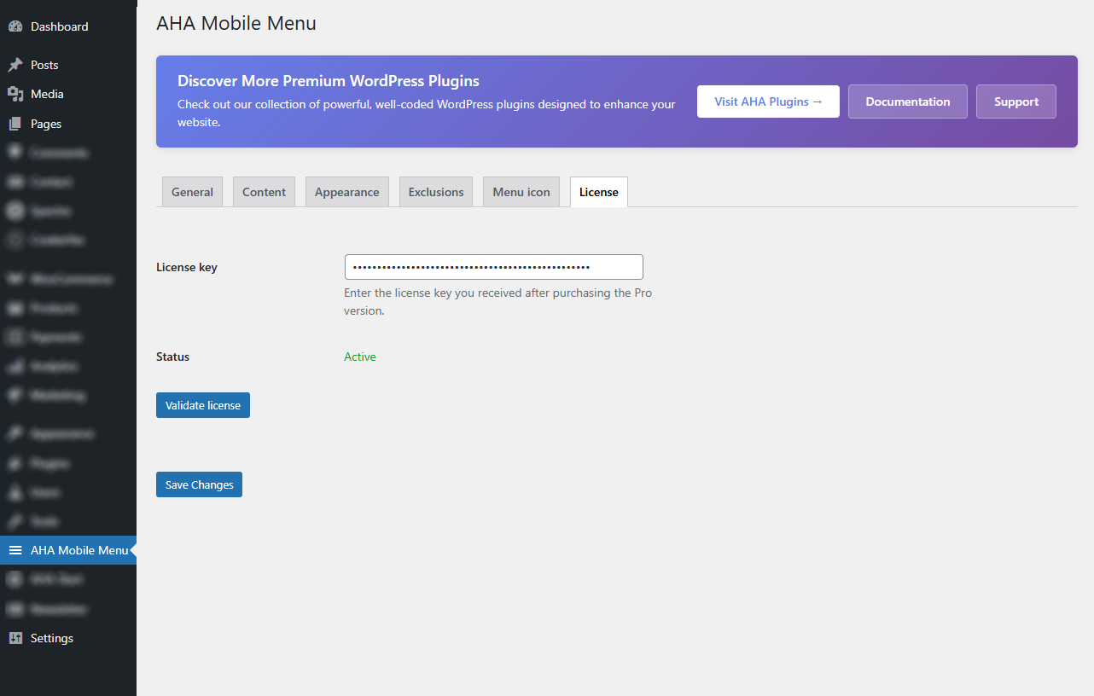Viewport: 1094px width, 696px height.
Task: Select the Appearance settings tab
Action: coord(346,192)
